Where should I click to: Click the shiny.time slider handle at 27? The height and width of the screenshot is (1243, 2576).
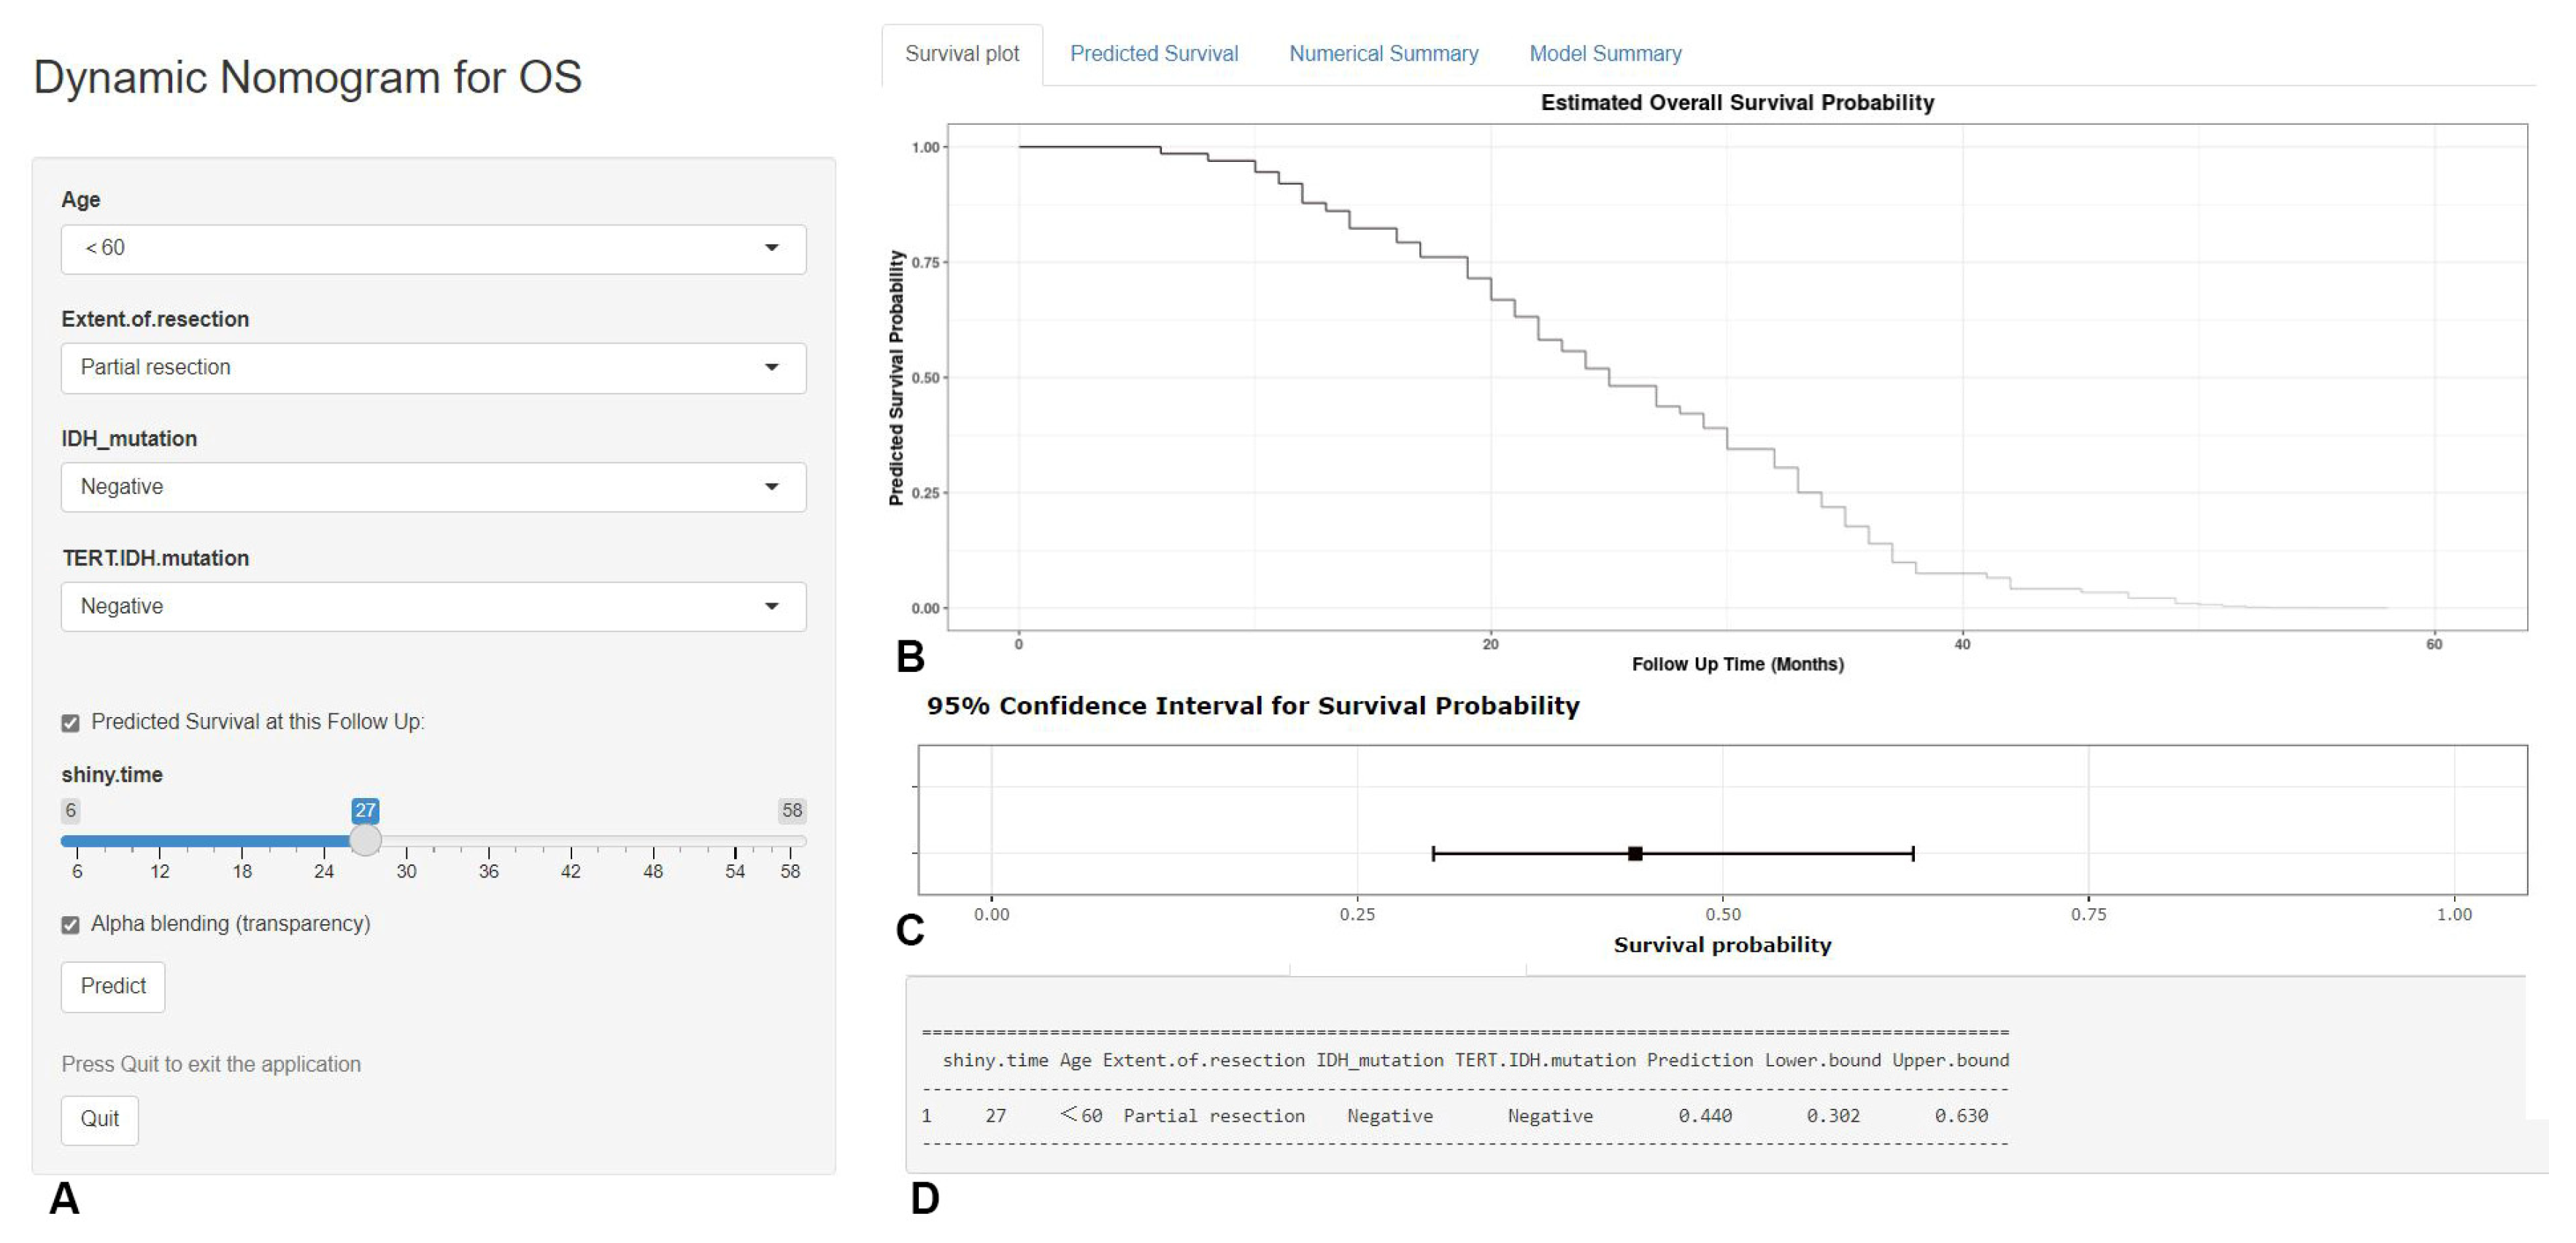[x=366, y=840]
